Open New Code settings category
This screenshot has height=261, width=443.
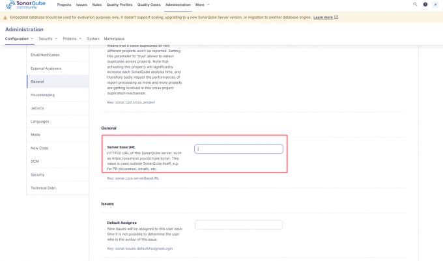click(x=57, y=148)
